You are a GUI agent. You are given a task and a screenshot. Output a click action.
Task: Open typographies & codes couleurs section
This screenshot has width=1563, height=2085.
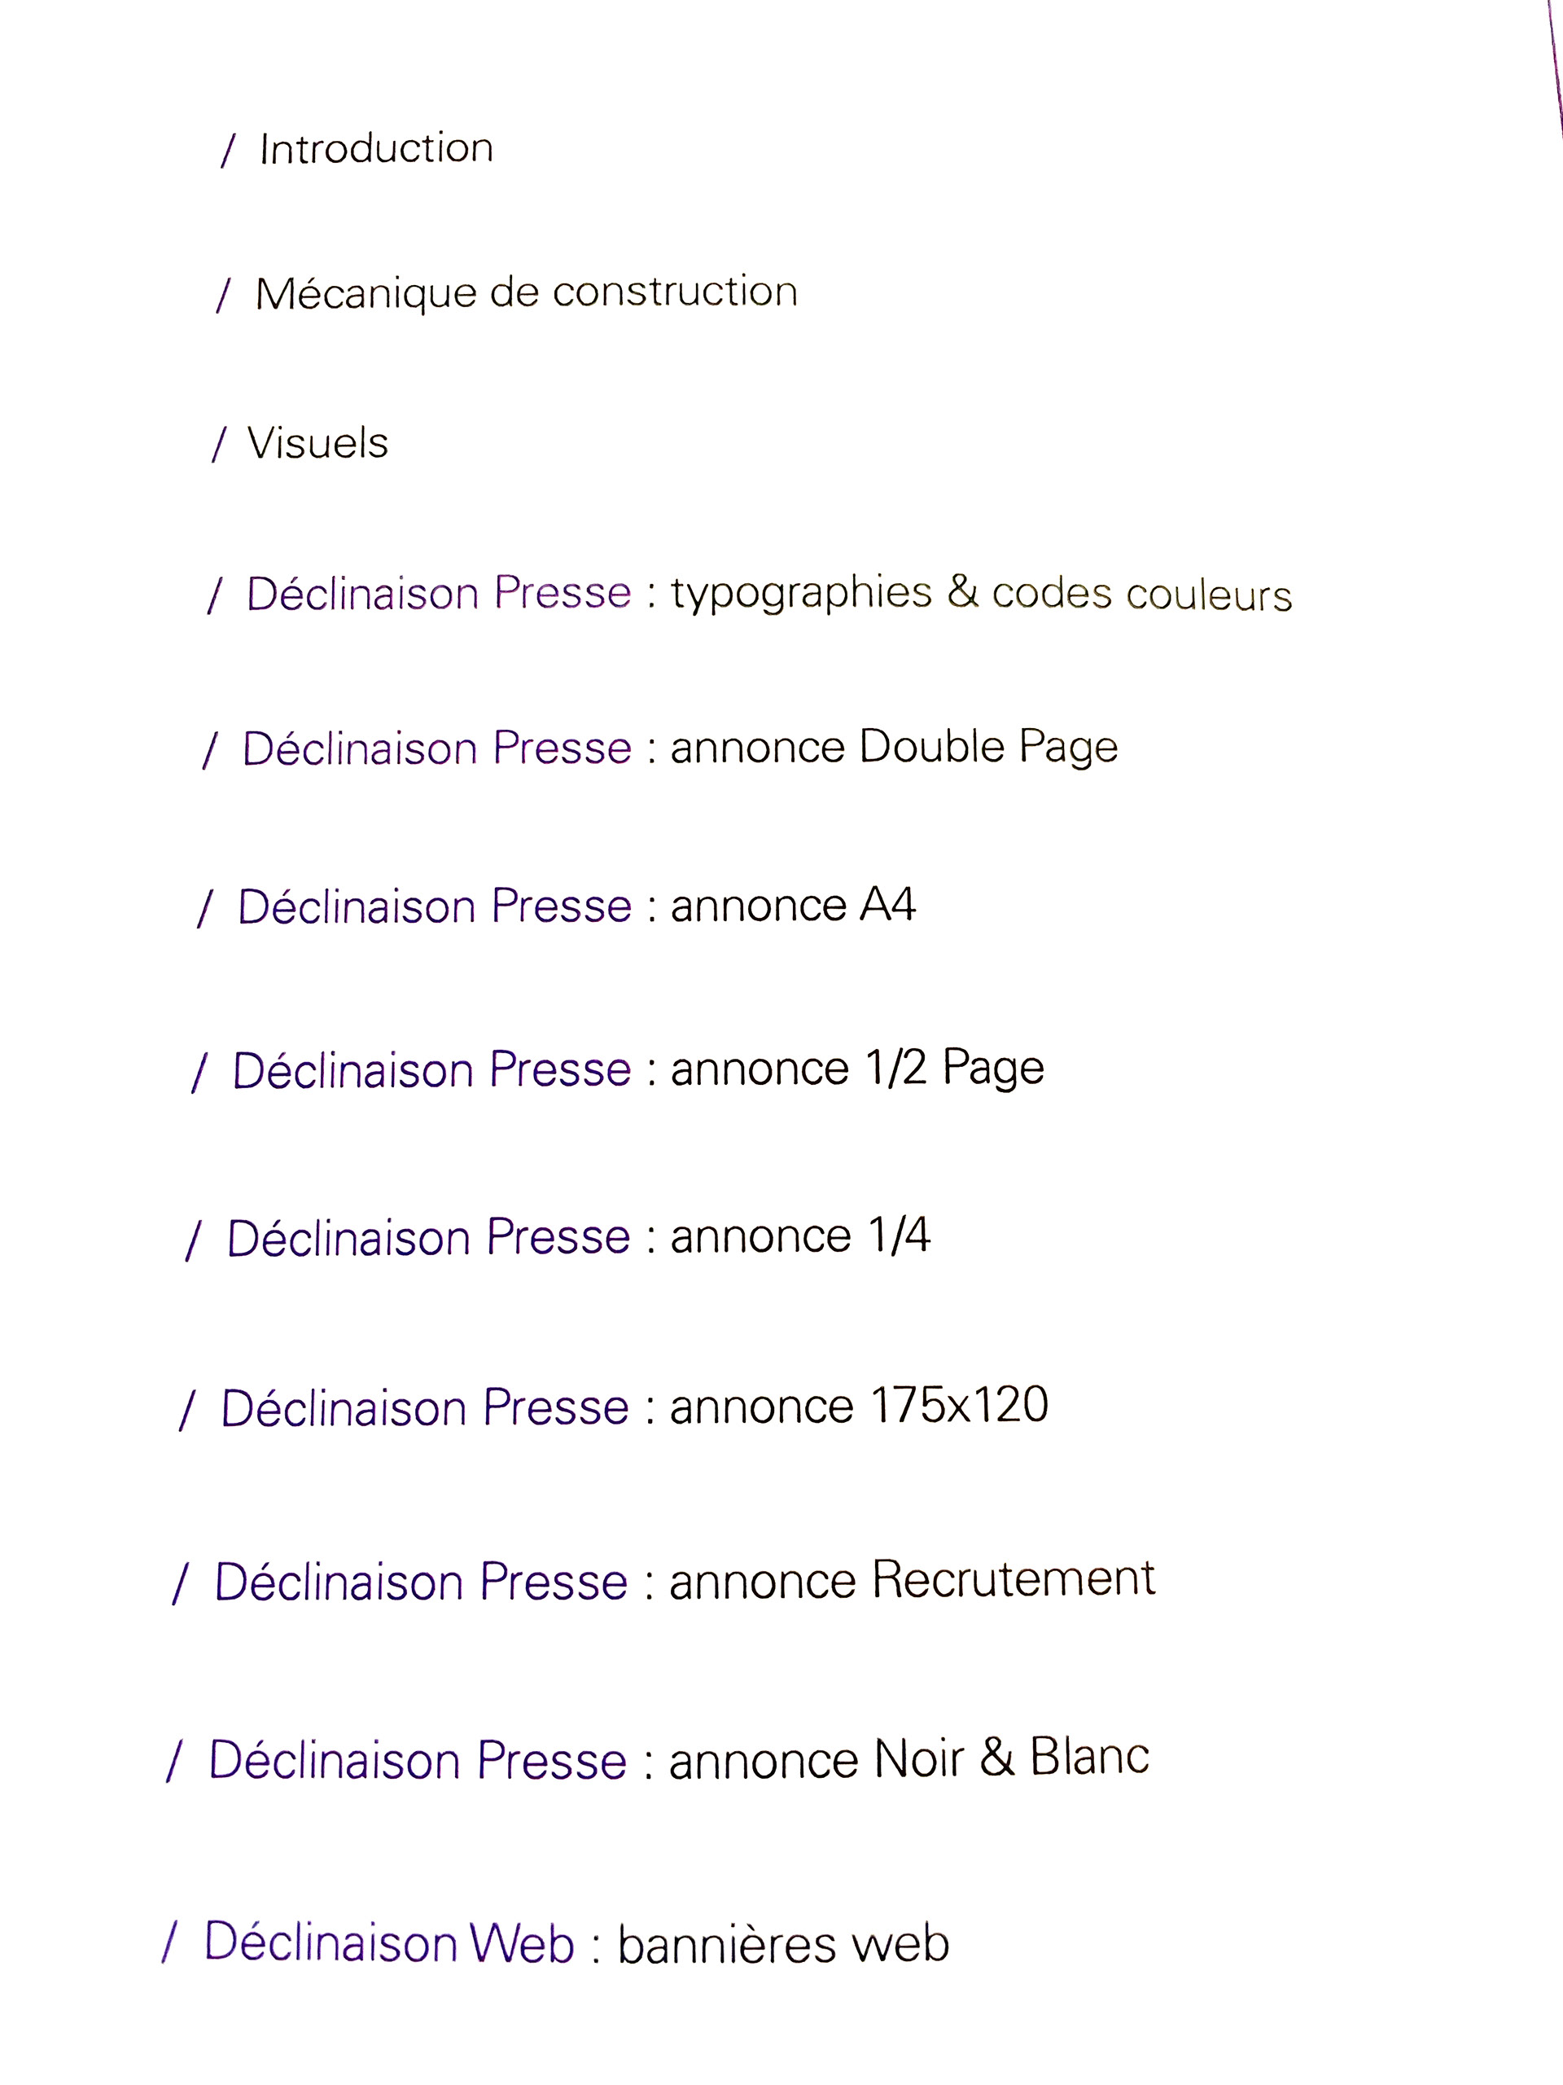click(981, 594)
